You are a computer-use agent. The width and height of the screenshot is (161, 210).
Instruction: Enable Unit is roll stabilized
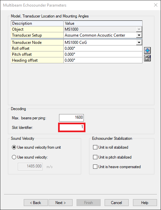[95, 147]
